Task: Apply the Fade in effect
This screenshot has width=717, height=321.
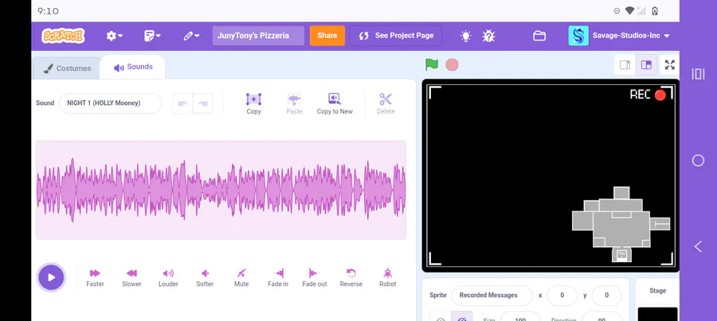Action: pos(278,277)
